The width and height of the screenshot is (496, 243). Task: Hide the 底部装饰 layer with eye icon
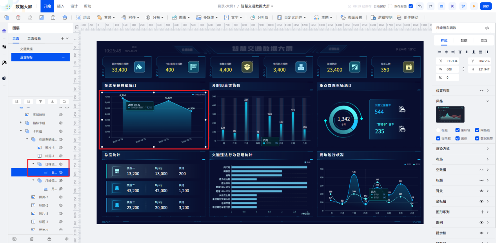[61, 115]
